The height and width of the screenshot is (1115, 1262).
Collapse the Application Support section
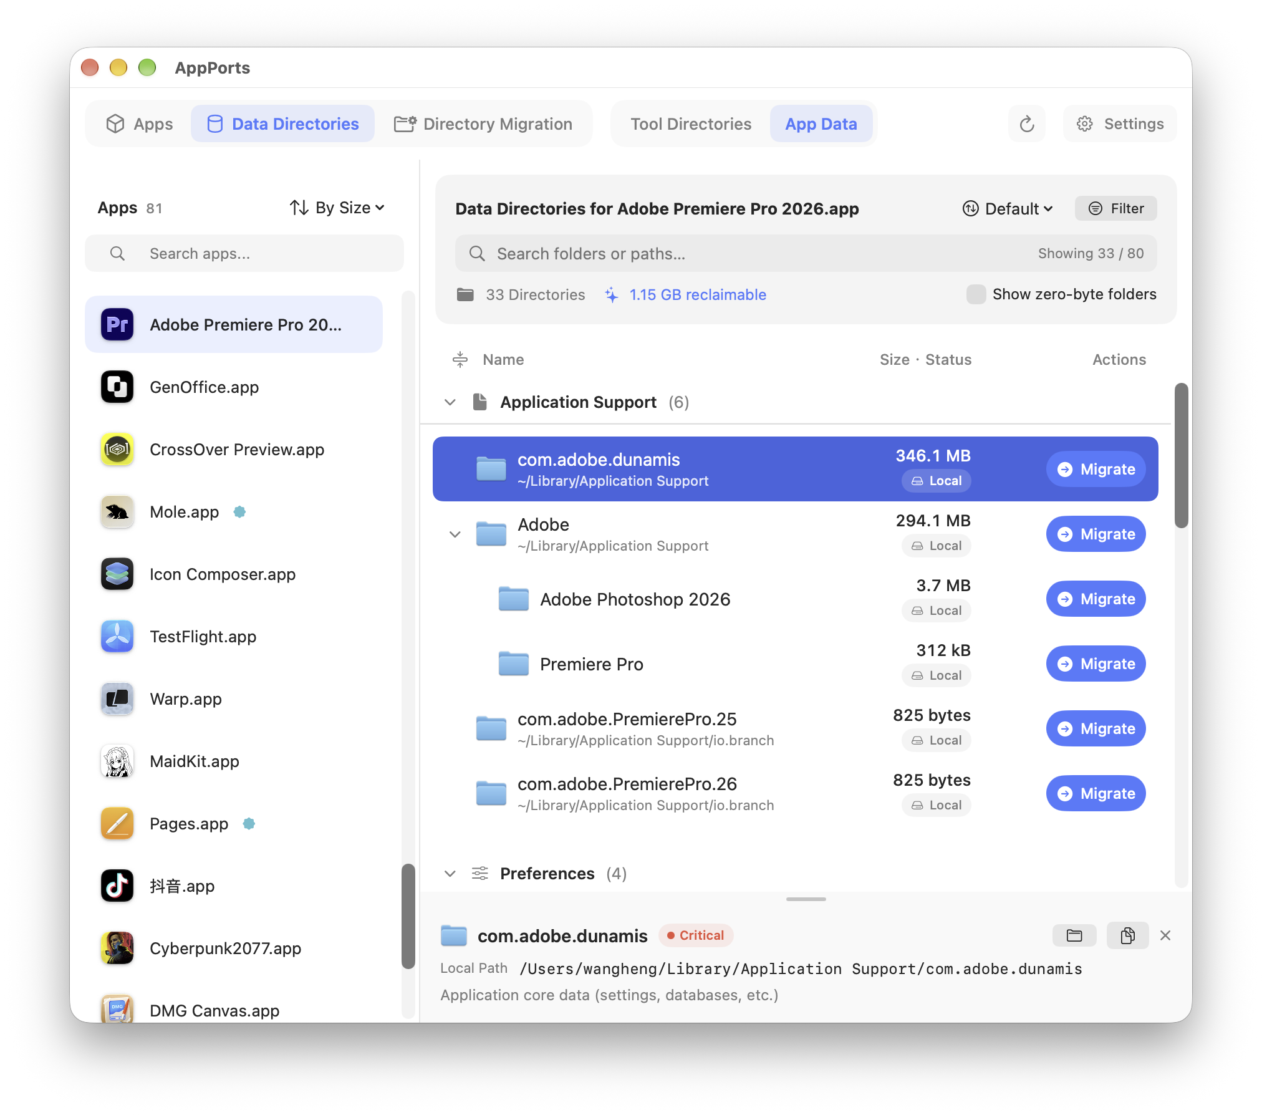450,402
